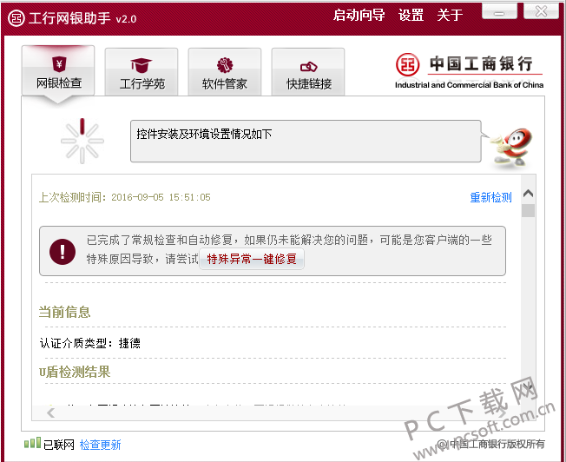Image resolution: width=566 pixels, height=462 pixels.
Task: Open the 软件管家 tab
Action: pyautogui.click(x=225, y=72)
